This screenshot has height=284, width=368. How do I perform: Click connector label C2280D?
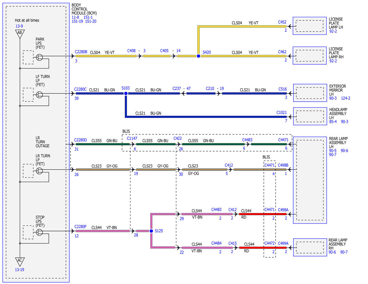click(81, 140)
